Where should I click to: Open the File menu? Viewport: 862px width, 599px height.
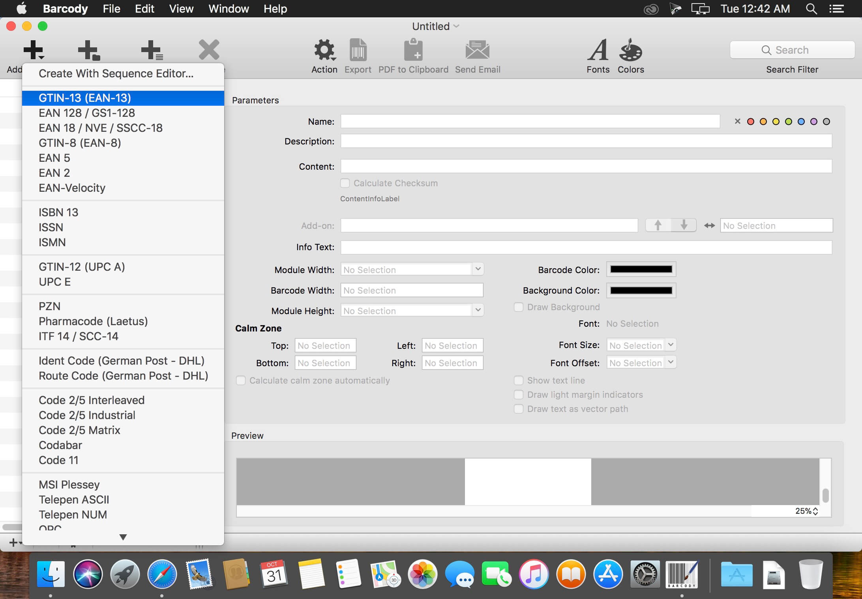111,9
